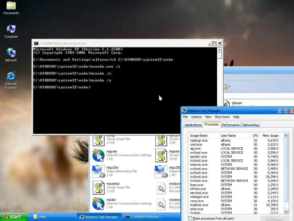The image size is (294, 221).
Task: Select msiexec.exe process row
Action: [234, 165]
